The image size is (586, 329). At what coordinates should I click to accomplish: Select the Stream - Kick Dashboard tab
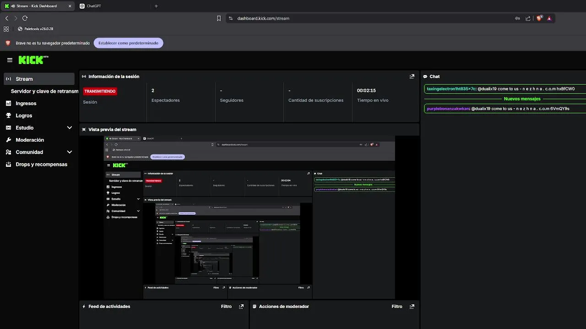click(x=38, y=6)
